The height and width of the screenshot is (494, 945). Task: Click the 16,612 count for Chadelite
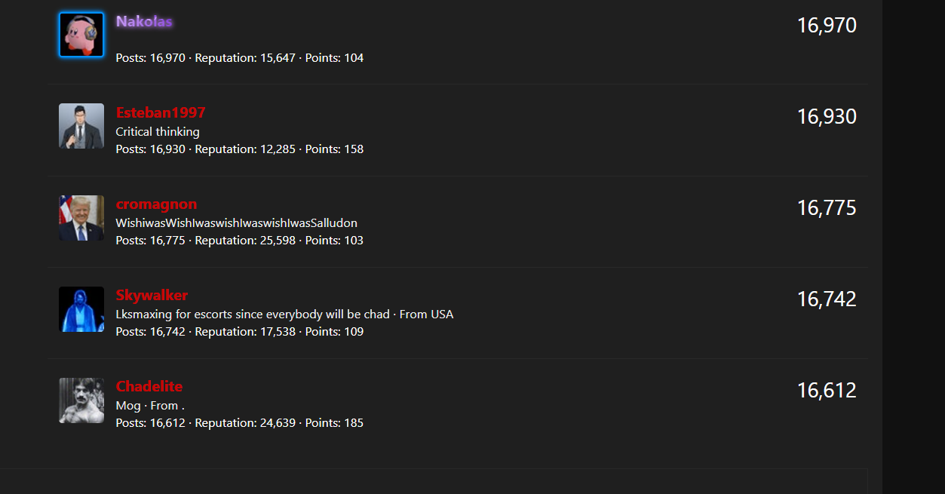[827, 391]
